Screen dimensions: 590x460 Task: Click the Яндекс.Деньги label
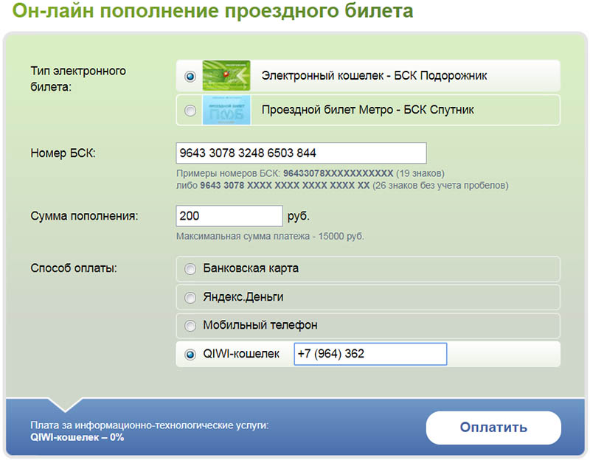click(x=243, y=297)
